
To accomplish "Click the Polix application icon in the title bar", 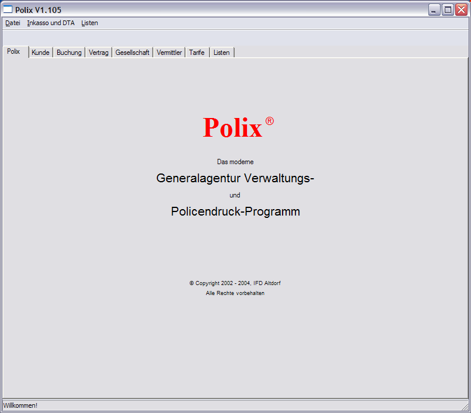I will (8, 9).
